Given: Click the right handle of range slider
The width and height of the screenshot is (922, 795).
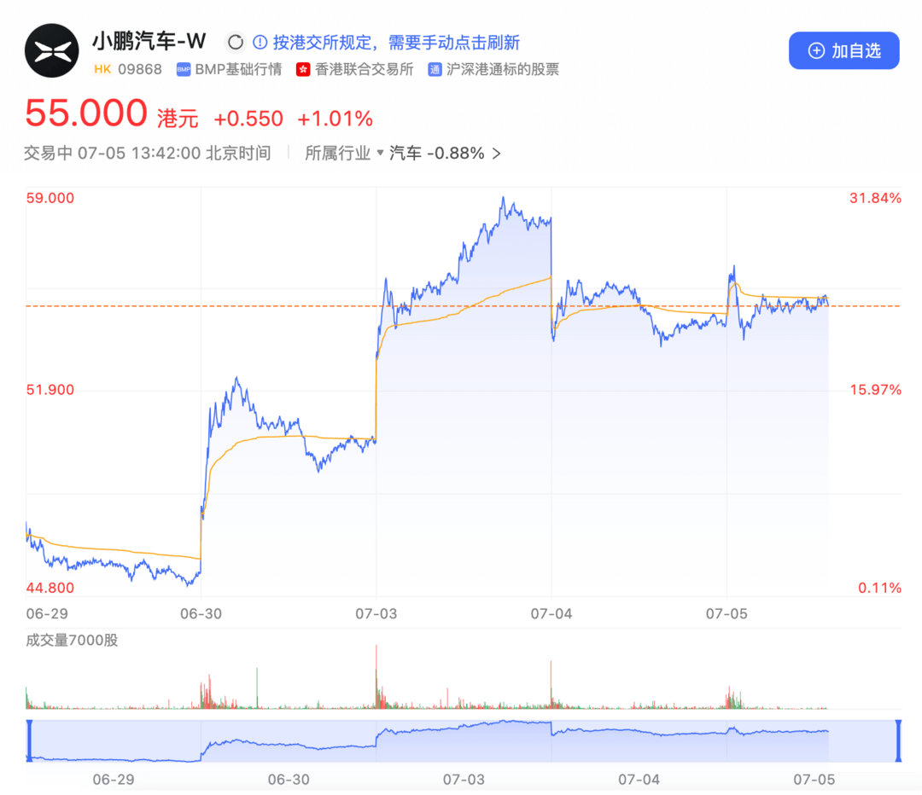Looking at the screenshot, I should point(898,740).
